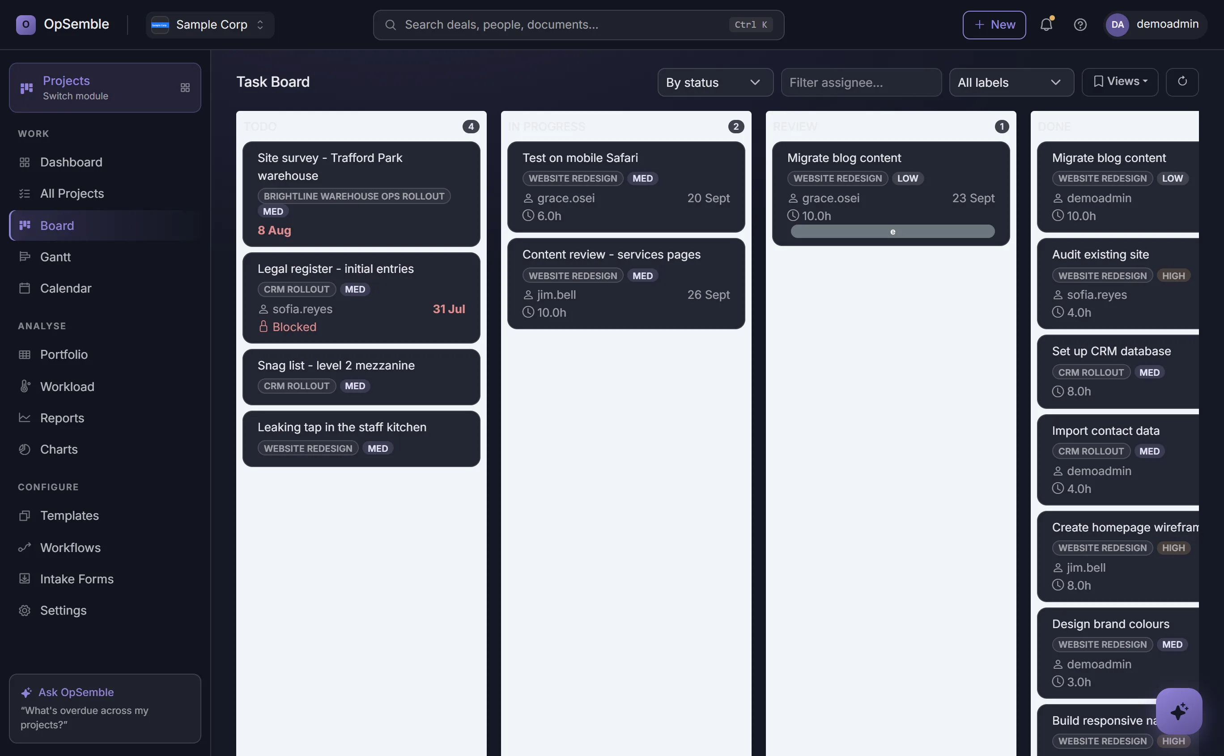Open the Projects Switch module selector
Image resolution: width=1224 pixels, height=756 pixels.
coord(105,88)
